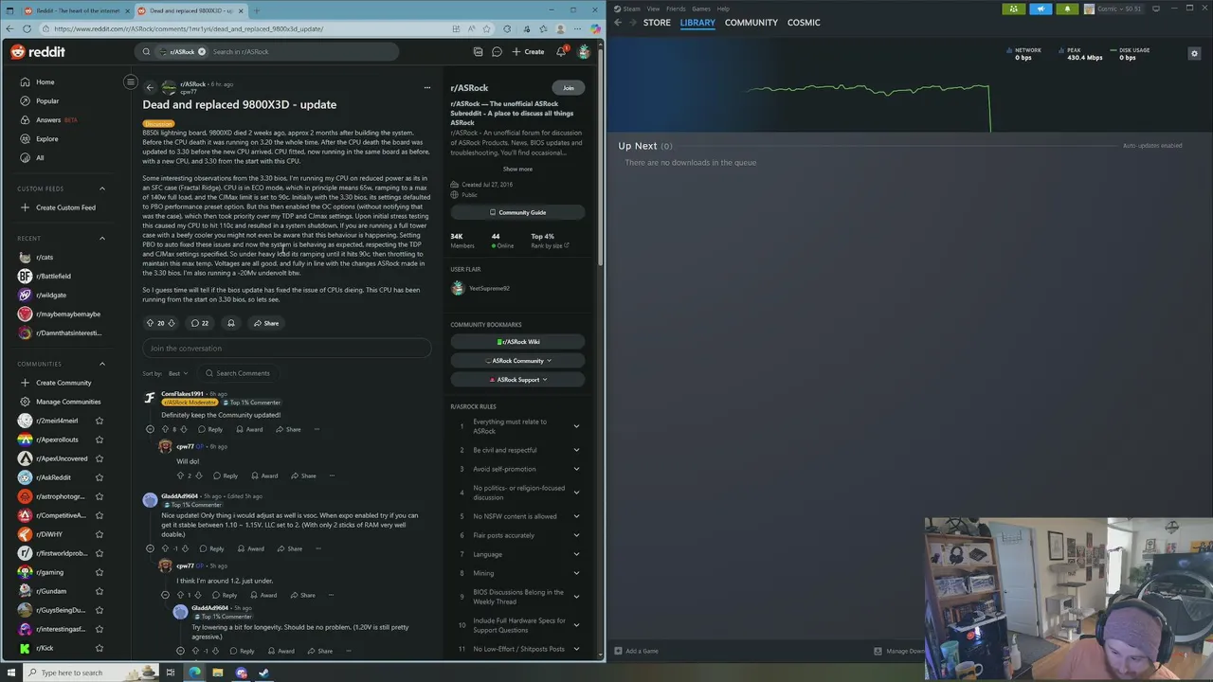Viewport: 1213px width, 682px height.
Task: Open the post's 22 comments button
Action: [200, 323]
